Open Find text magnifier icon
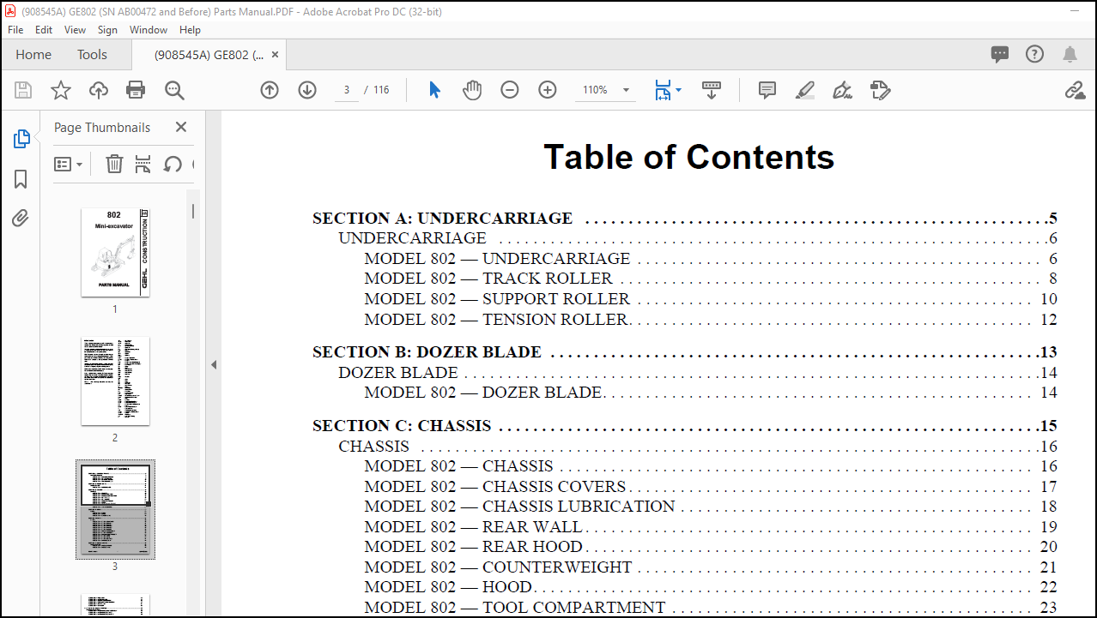This screenshot has width=1097, height=618. (x=174, y=90)
